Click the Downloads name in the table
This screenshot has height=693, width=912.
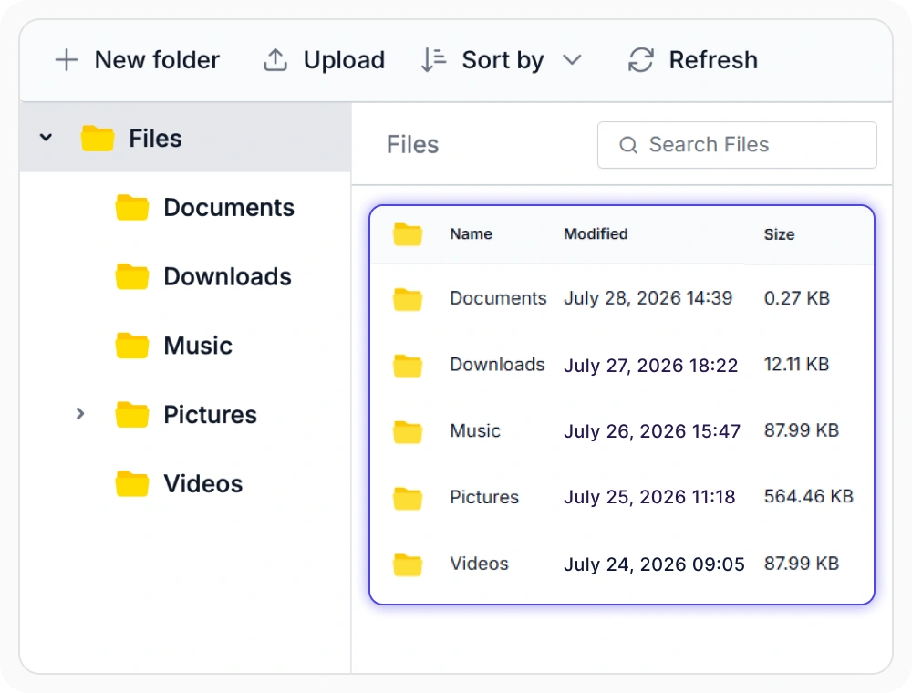pos(497,365)
